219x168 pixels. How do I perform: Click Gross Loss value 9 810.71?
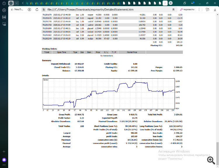point(133,114)
